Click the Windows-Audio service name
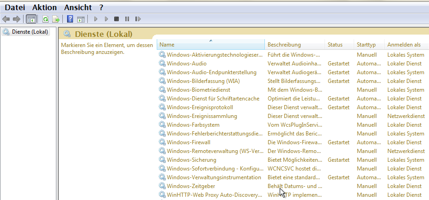The height and width of the screenshot is (200, 429). coord(187,63)
